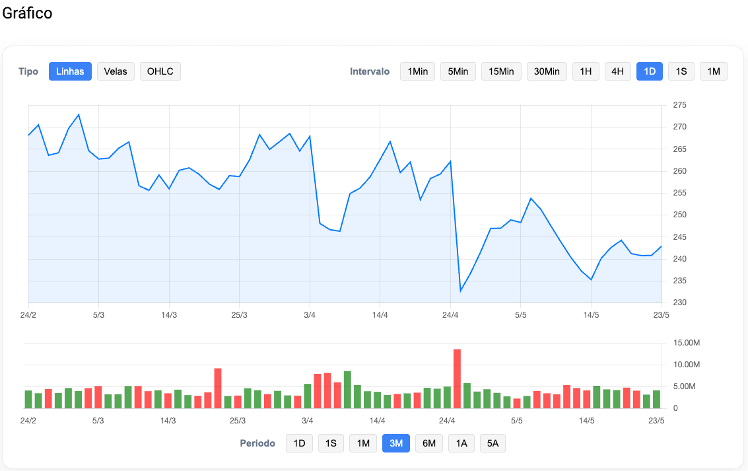748x471 pixels.
Task: Expand period to 1A
Action: tap(461, 443)
